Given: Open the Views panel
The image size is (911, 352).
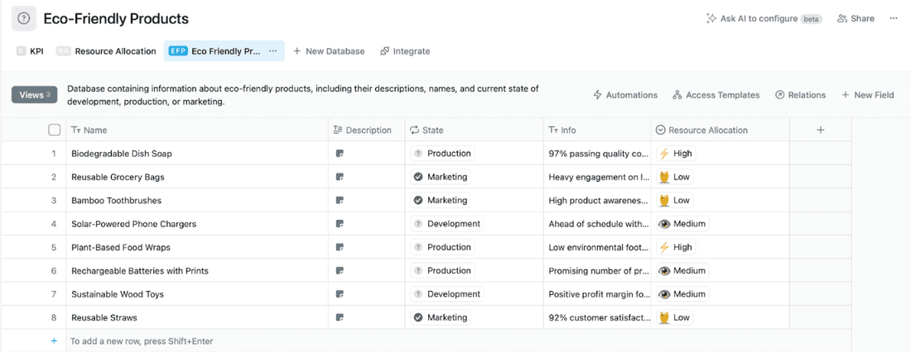Looking at the screenshot, I should (34, 94).
